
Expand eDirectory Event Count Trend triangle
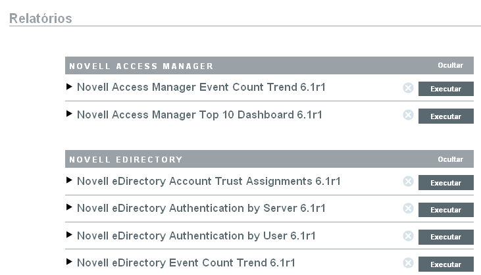tap(70, 262)
